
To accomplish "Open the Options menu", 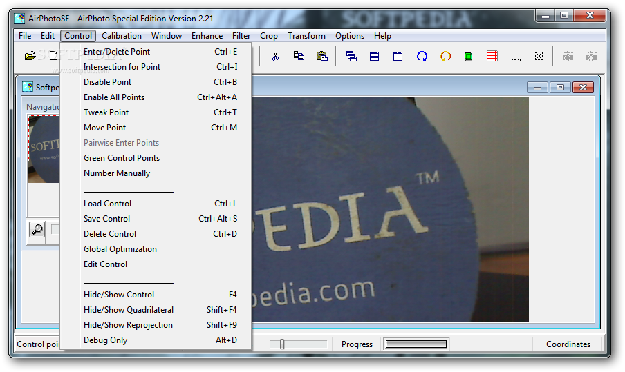I will tap(350, 36).
